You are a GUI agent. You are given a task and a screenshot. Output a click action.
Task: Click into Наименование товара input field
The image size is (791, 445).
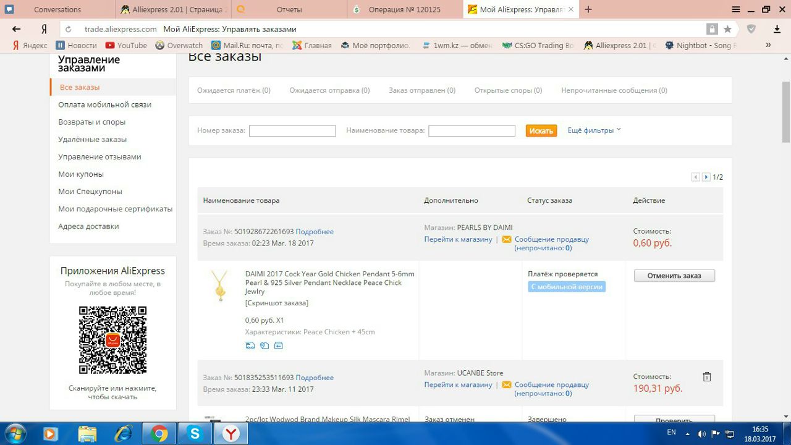tap(472, 130)
